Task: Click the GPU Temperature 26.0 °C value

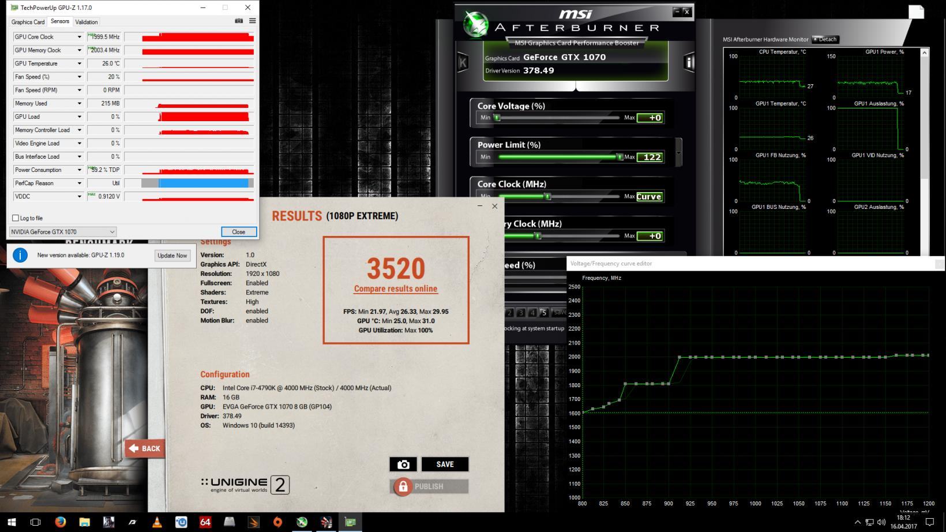Action: tap(104, 63)
